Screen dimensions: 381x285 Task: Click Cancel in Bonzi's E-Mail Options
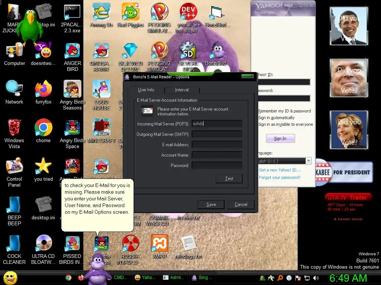[x=241, y=204]
